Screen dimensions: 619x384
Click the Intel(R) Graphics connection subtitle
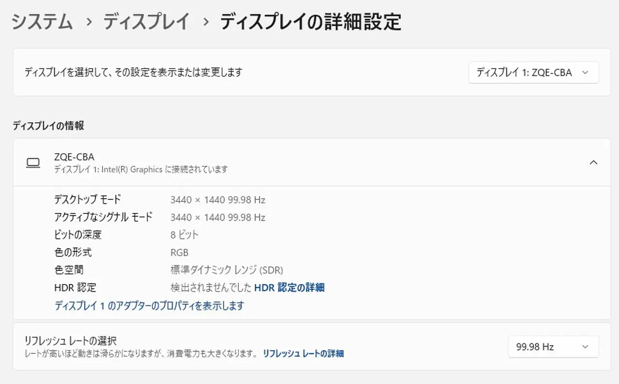click(141, 170)
